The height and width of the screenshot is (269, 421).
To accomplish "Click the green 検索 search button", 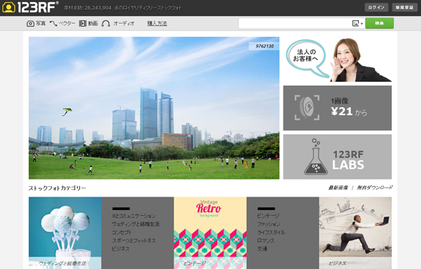I will tap(380, 23).
